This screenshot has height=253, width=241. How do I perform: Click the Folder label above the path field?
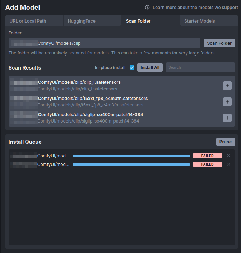tap(15, 33)
